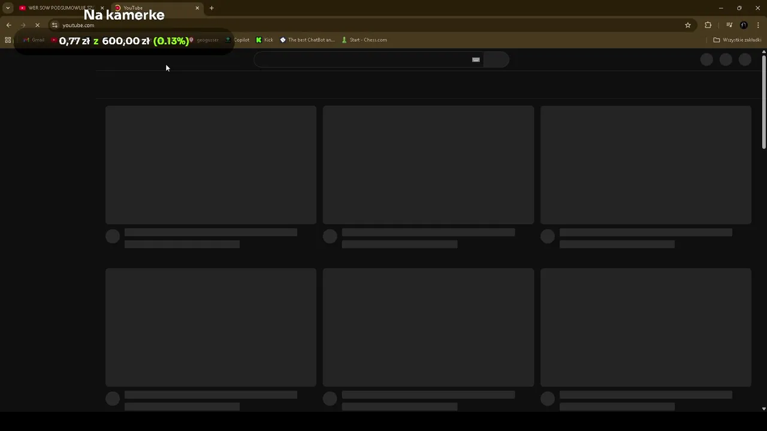Viewport: 767px width, 431px height.
Task: Open the Gmail bookmark
Action: (x=34, y=40)
